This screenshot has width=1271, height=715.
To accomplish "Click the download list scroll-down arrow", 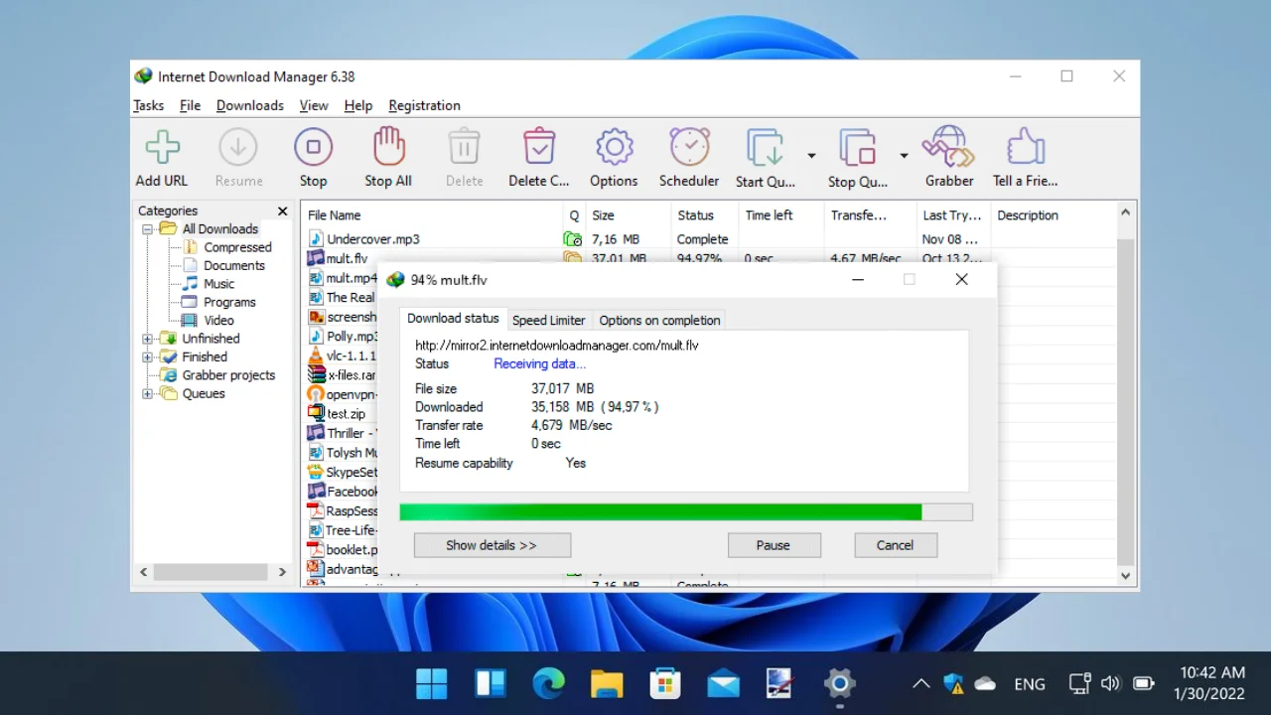I will pyautogui.click(x=1126, y=575).
